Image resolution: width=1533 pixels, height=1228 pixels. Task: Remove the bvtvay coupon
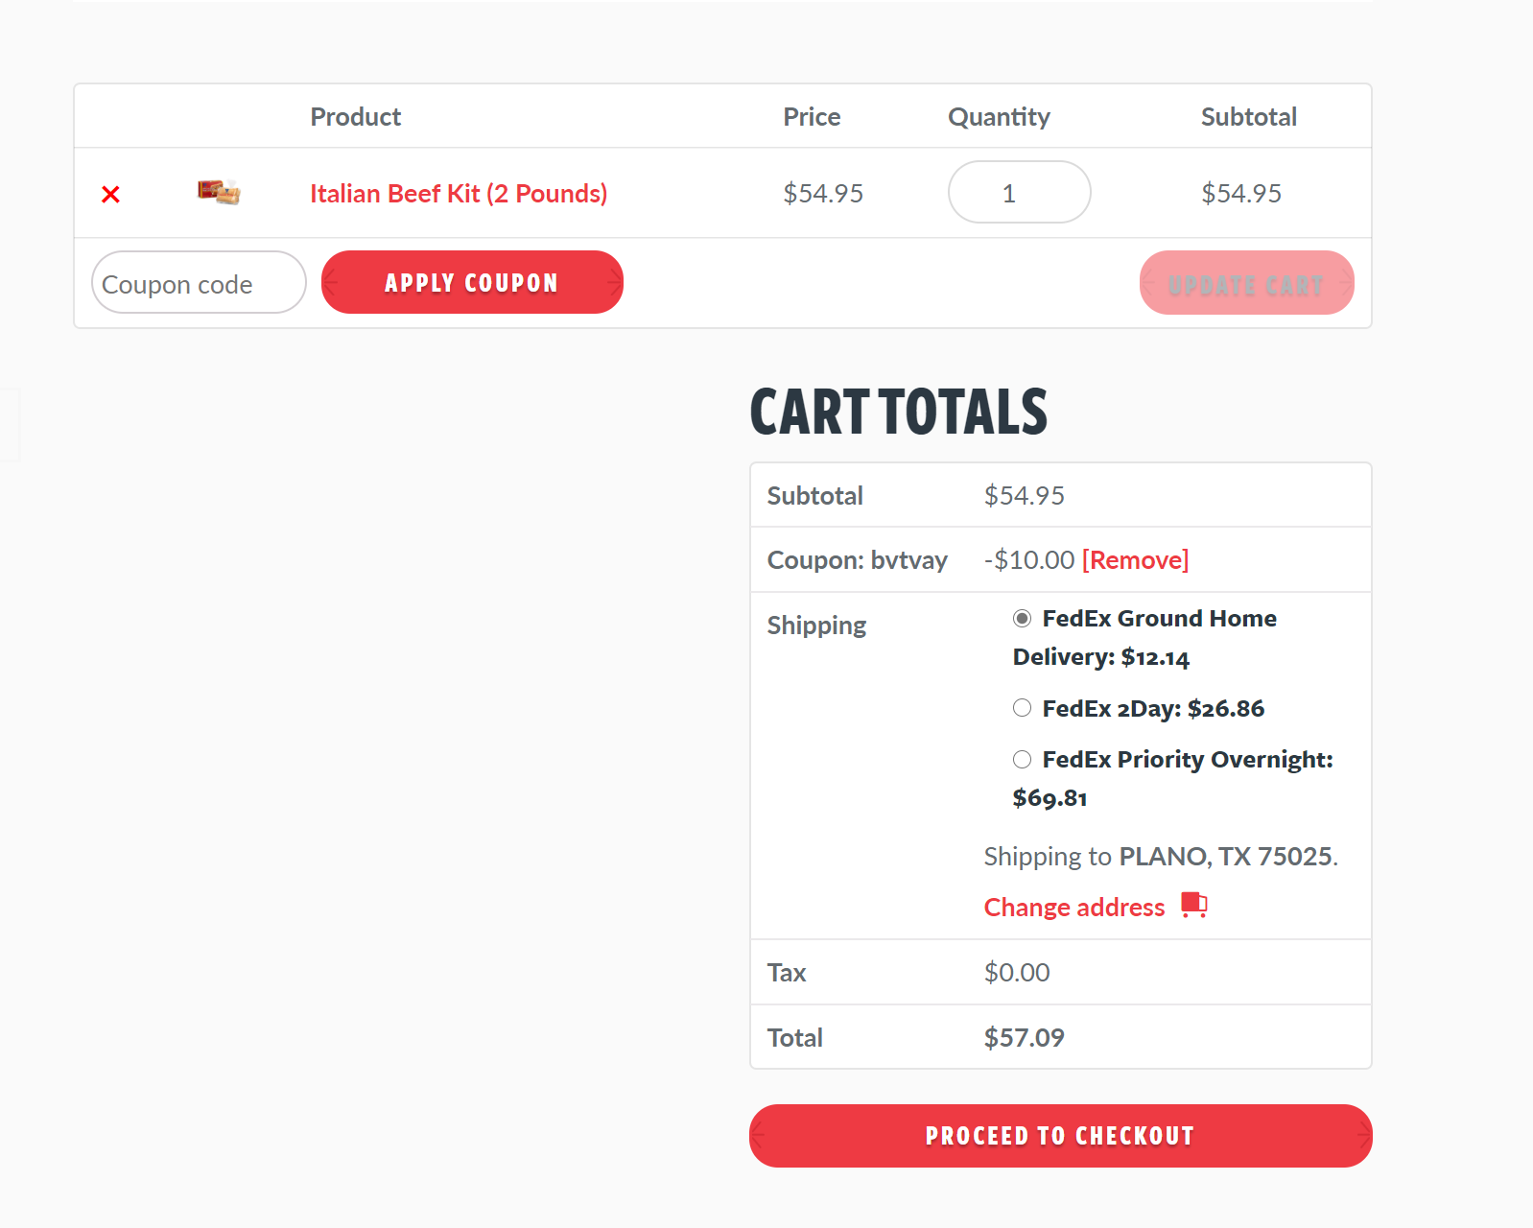click(x=1135, y=559)
